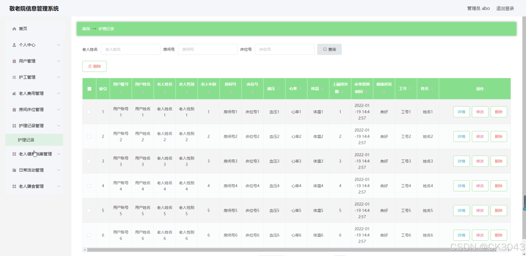Expand the 护工管理 menu chevron
The height and width of the screenshot is (256, 526).
click(x=59, y=77)
